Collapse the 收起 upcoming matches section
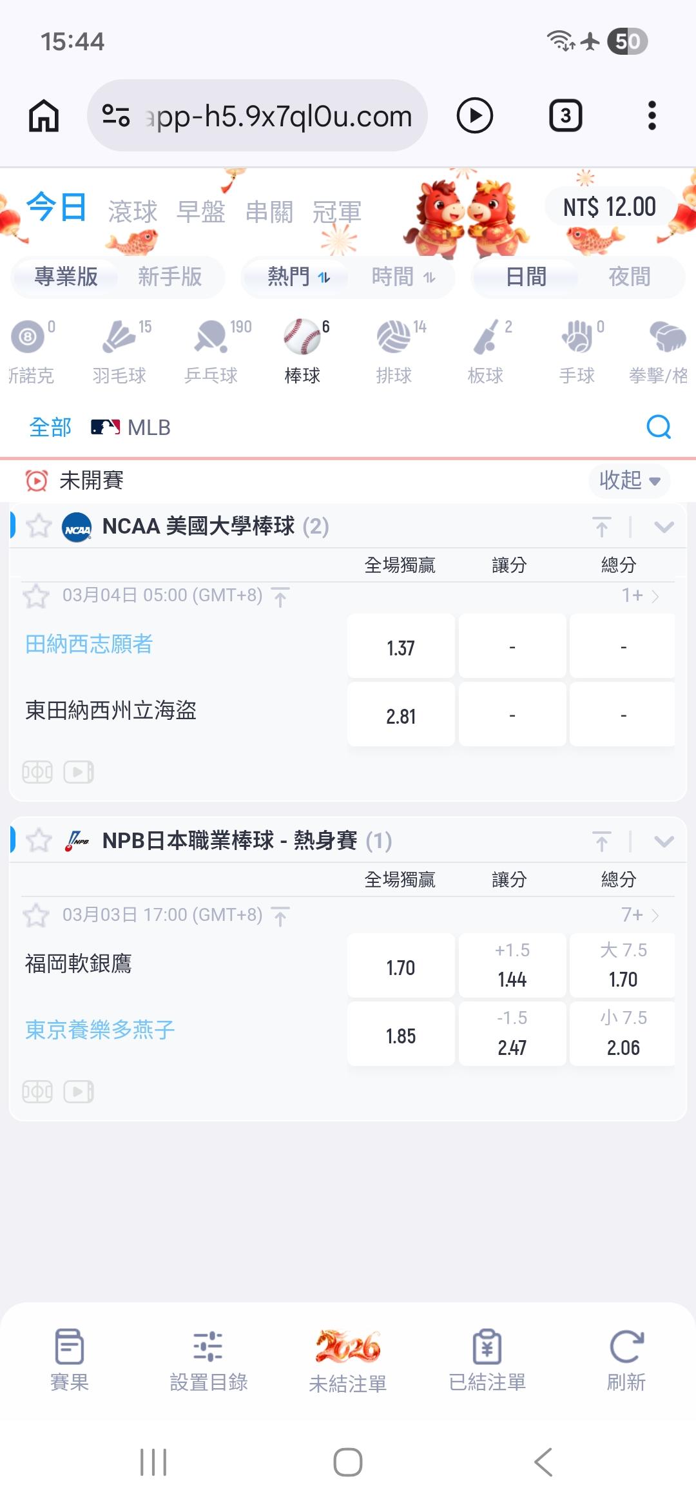The width and height of the screenshot is (696, 1508). pos(629,480)
